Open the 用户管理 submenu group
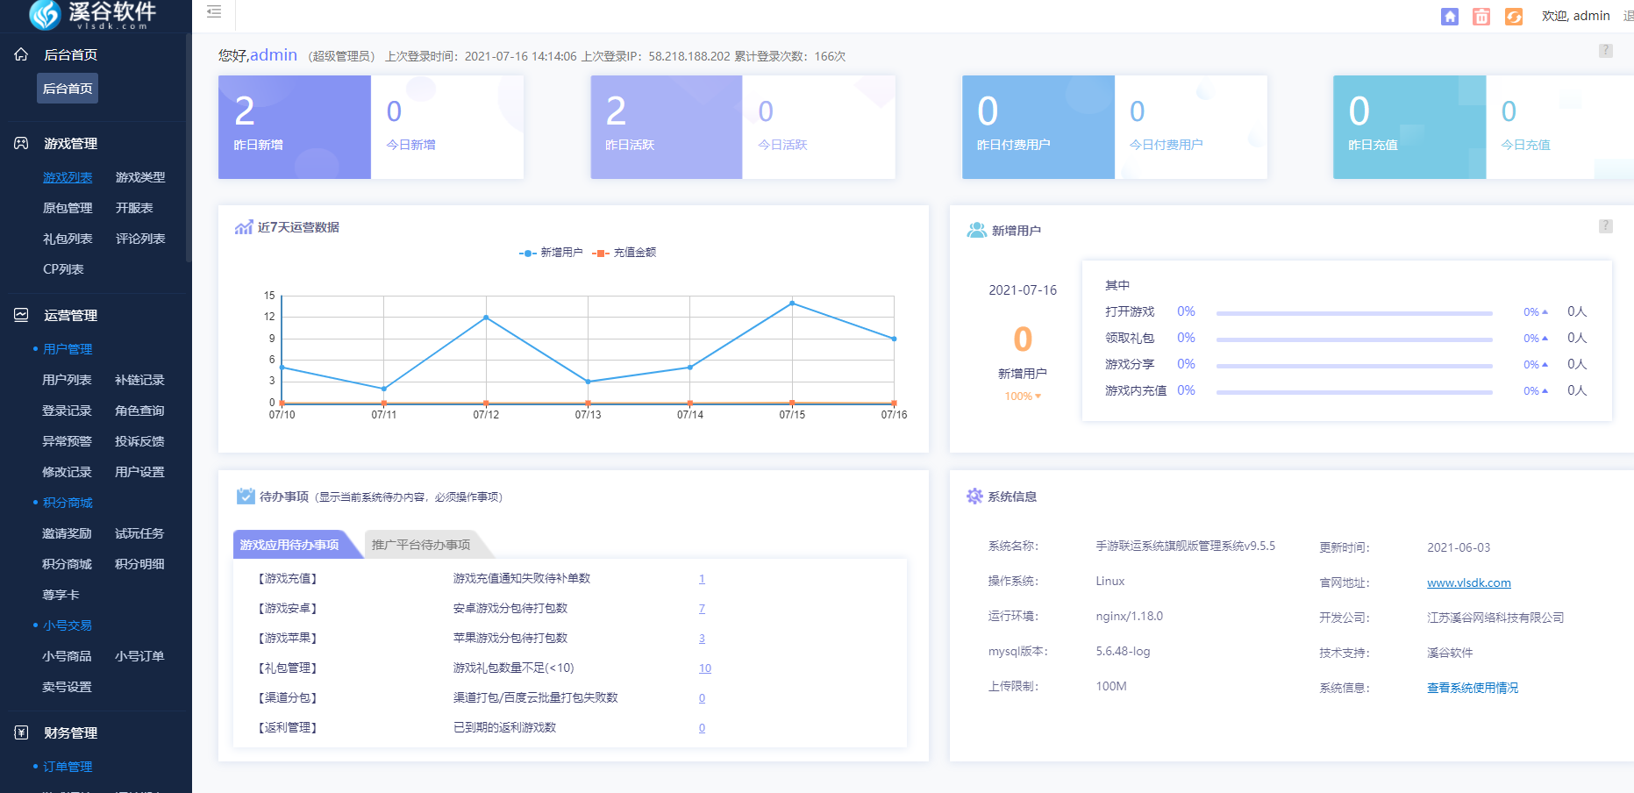Image resolution: width=1634 pixels, height=793 pixels. 68,349
